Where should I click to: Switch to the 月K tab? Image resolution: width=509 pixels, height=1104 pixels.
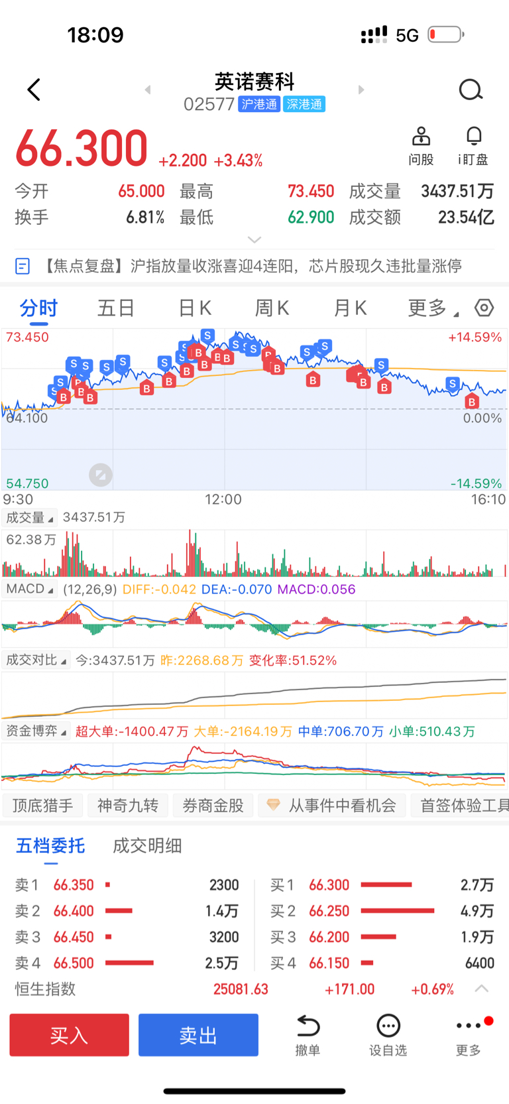[x=350, y=308]
